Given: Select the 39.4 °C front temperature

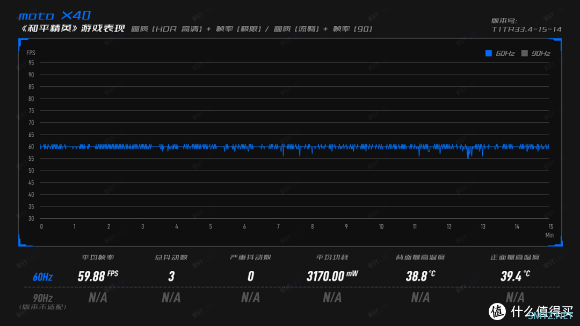Looking at the screenshot, I should [x=515, y=276].
